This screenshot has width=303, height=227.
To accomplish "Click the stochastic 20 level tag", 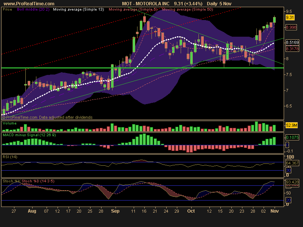I will click(288, 200).
